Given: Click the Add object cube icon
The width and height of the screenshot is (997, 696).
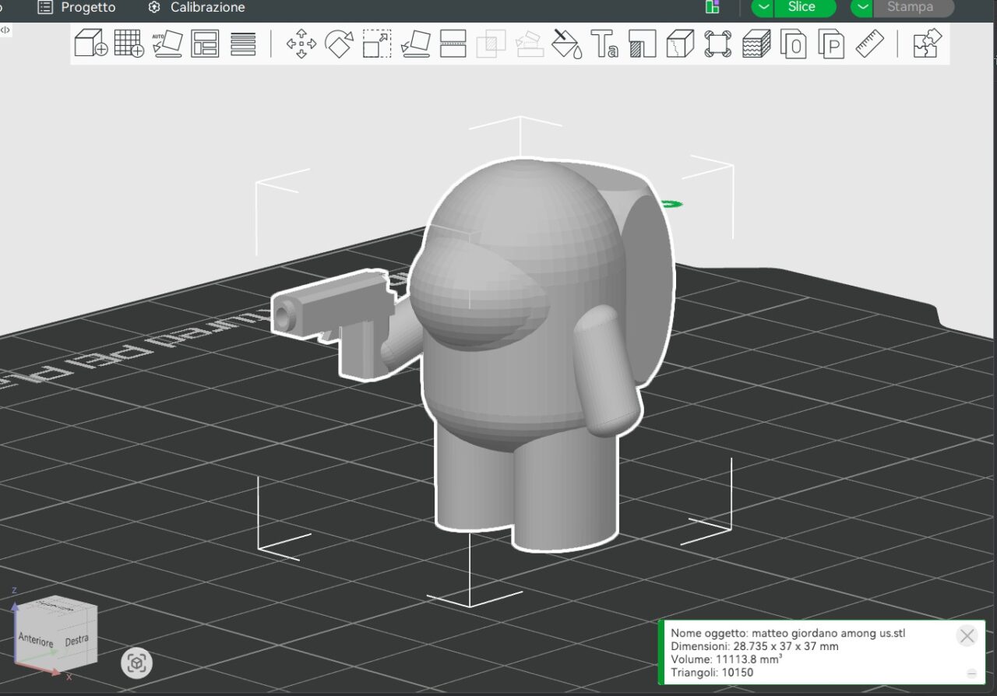Looking at the screenshot, I should pyautogui.click(x=90, y=43).
